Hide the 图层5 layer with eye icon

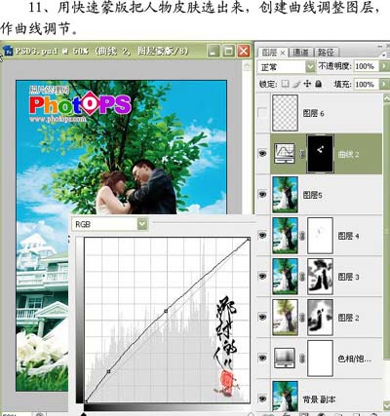[262, 194]
